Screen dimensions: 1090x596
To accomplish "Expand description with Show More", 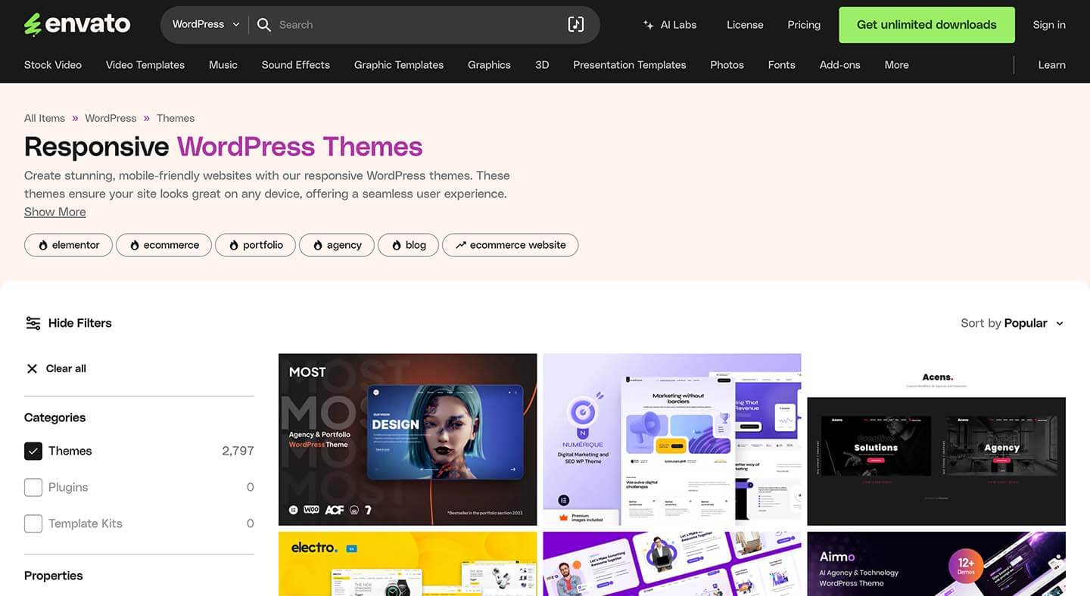I will (55, 212).
